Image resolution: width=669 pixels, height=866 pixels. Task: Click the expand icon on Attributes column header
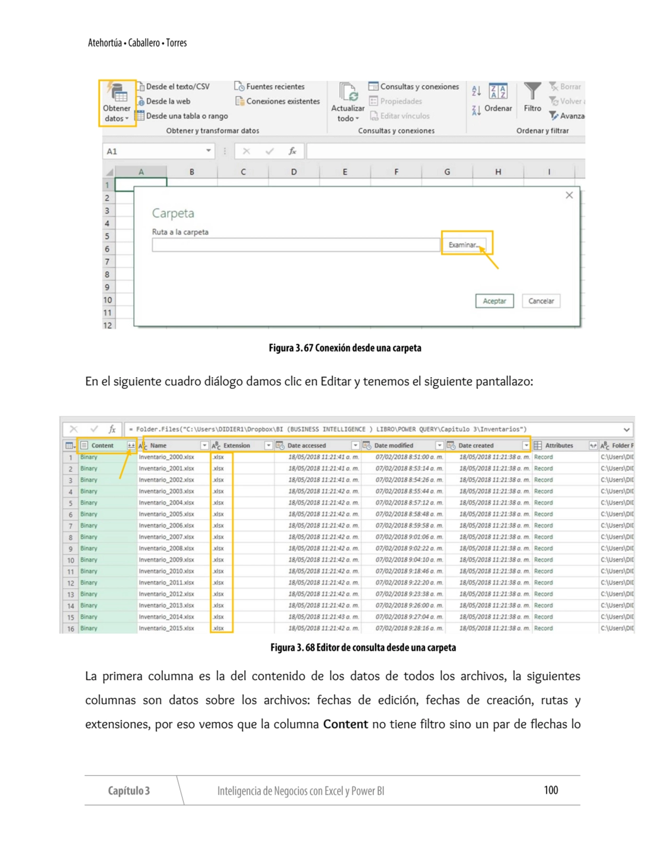click(593, 446)
